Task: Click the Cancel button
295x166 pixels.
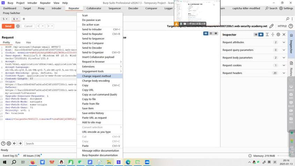Action: click(28, 26)
